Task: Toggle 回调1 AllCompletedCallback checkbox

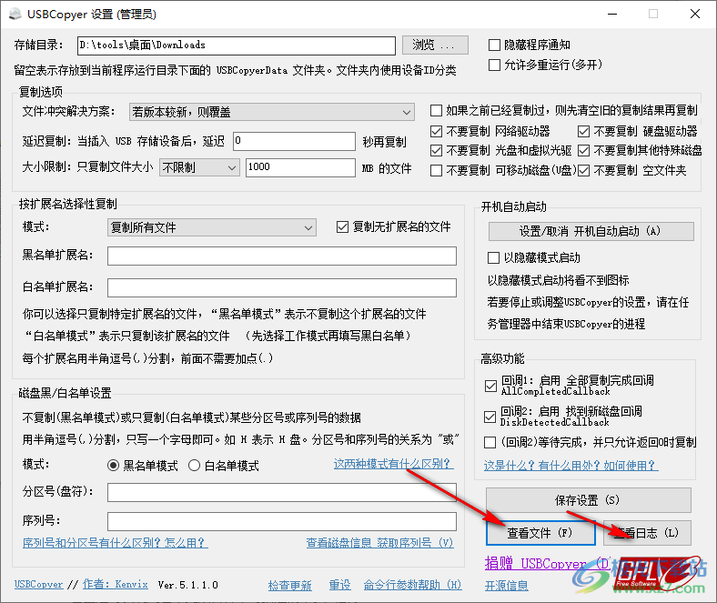Action: tap(490, 386)
